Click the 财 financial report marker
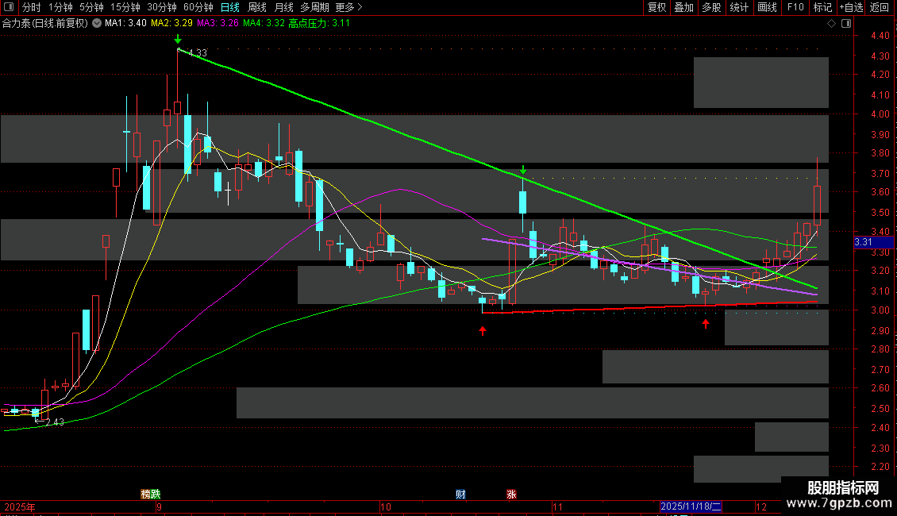The image size is (897, 516). click(460, 494)
